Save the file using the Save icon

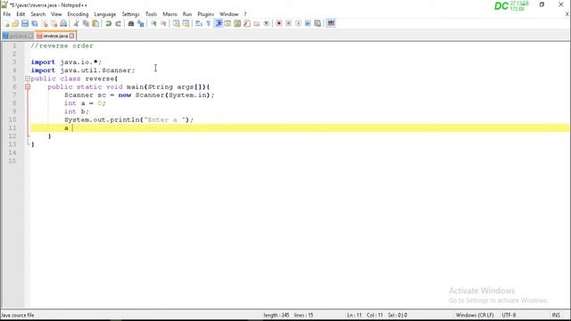[25, 24]
